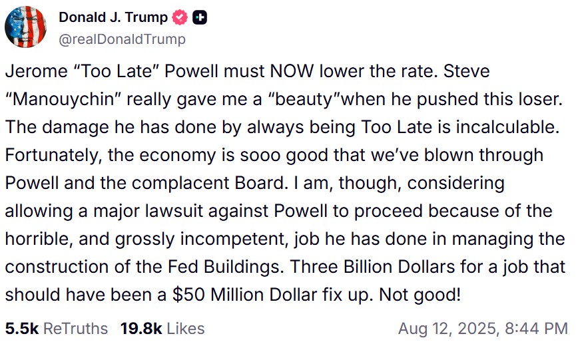Click the quoted "Too Late" nickname text

(x=116, y=71)
